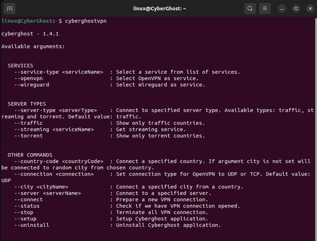Click the linux@CyberGhost prompt text
This screenshot has height=241, width=317.
[27, 21]
